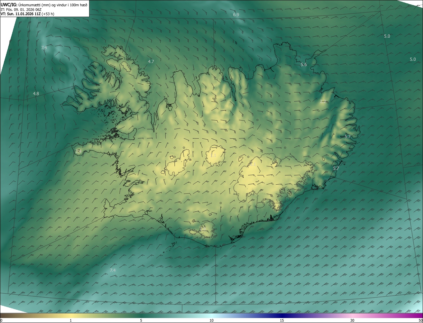This screenshot has width=423, height=323.
Task: Select the color scale tick label 15
Action: (x=282, y=321)
